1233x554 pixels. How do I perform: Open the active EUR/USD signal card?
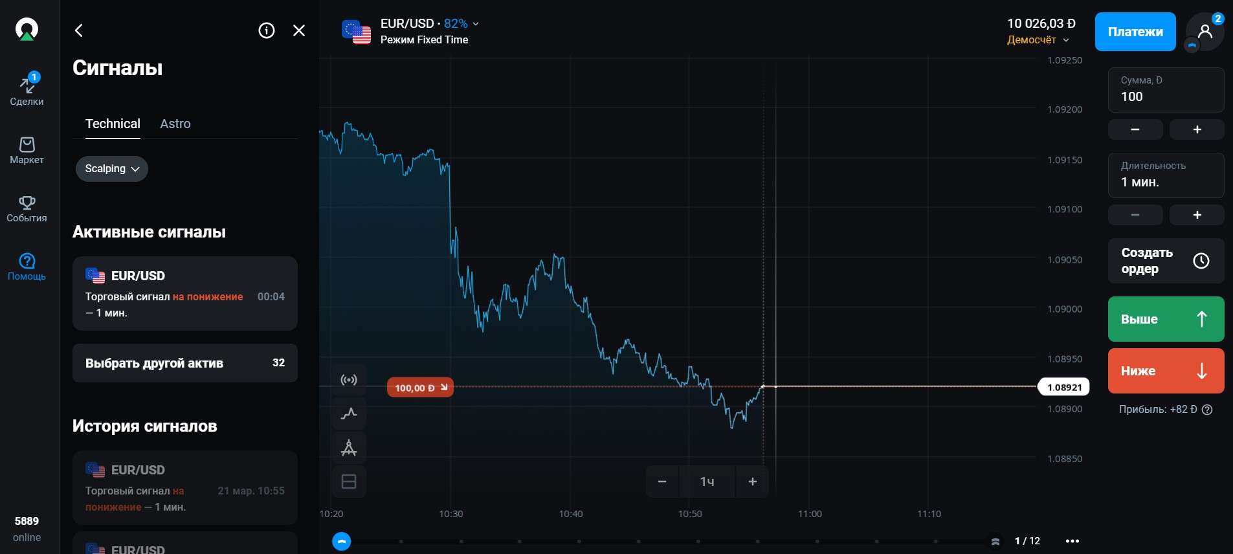tap(185, 294)
